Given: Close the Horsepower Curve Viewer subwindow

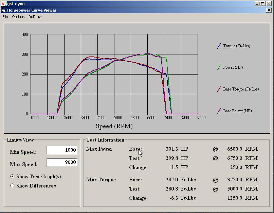Looking at the screenshot, I should (x=270, y=10).
